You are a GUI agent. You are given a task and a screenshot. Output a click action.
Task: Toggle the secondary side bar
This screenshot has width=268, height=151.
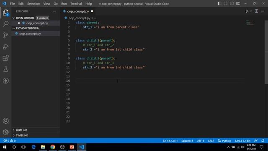coord(232,4)
